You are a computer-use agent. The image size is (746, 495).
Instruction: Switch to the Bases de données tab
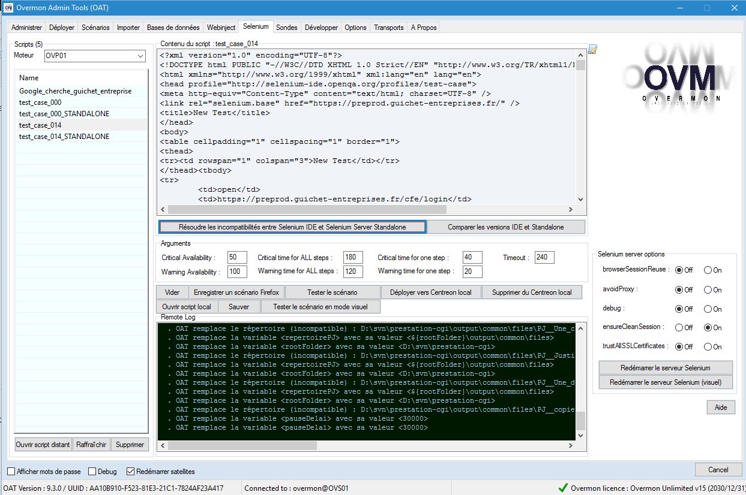[173, 28]
